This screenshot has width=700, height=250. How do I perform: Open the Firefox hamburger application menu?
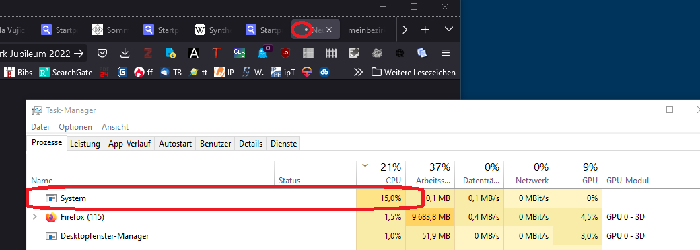(445, 54)
